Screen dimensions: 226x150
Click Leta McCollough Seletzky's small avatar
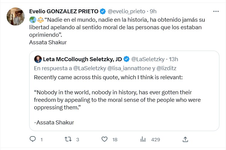click(38, 59)
